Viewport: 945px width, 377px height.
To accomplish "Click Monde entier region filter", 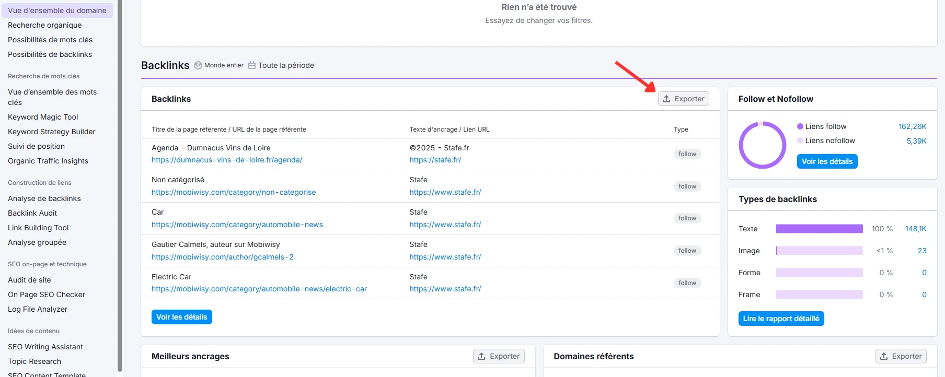I will click(219, 65).
